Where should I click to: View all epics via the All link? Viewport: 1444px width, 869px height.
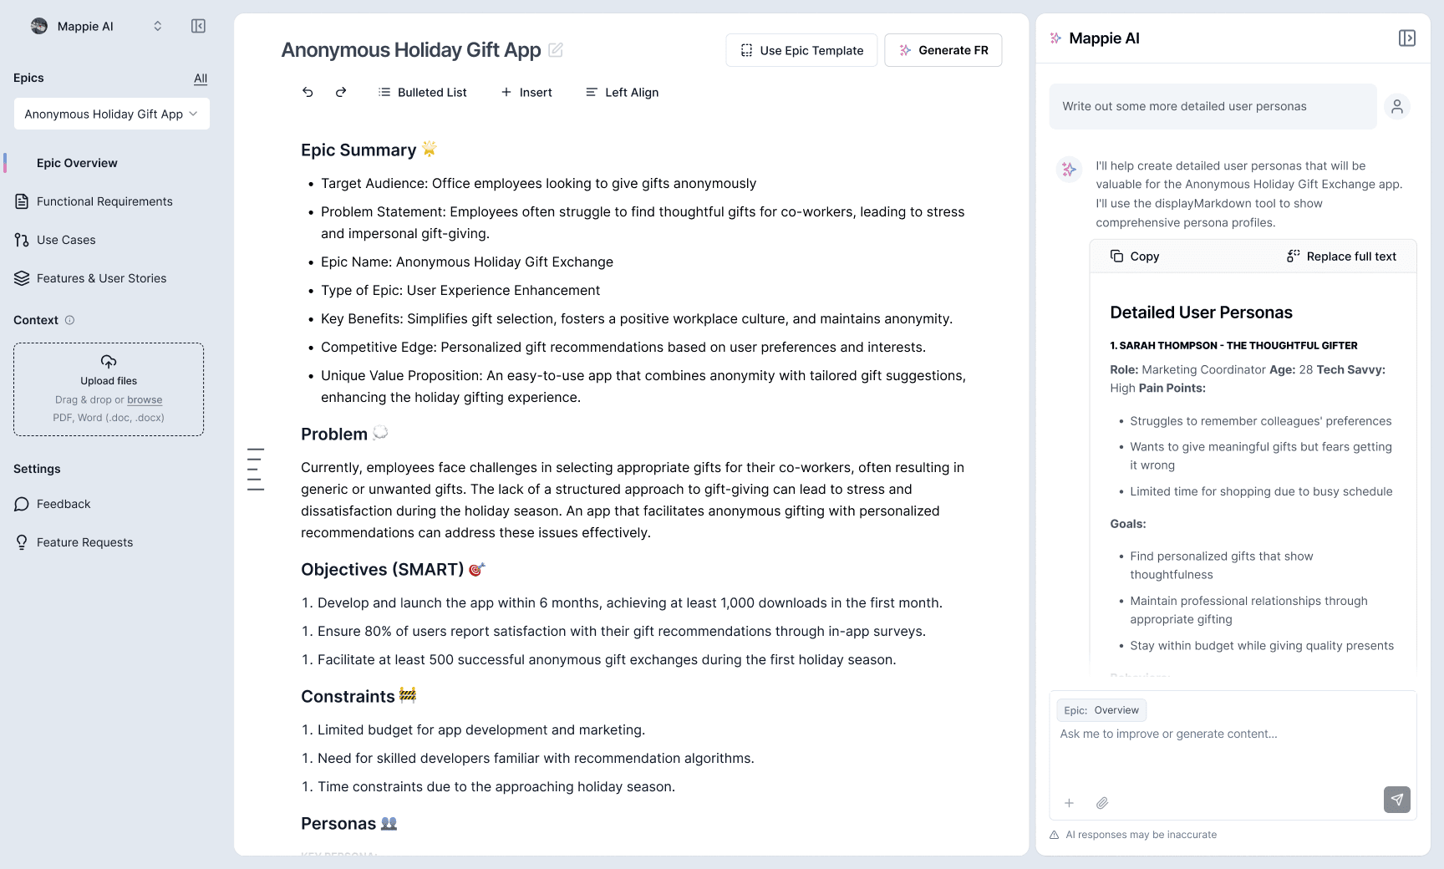(200, 78)
